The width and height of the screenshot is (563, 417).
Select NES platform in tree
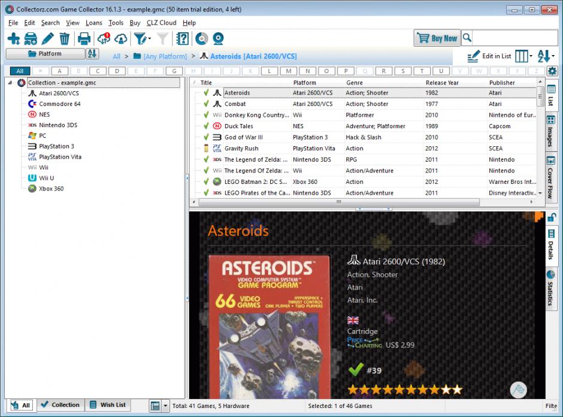point(44,114)
